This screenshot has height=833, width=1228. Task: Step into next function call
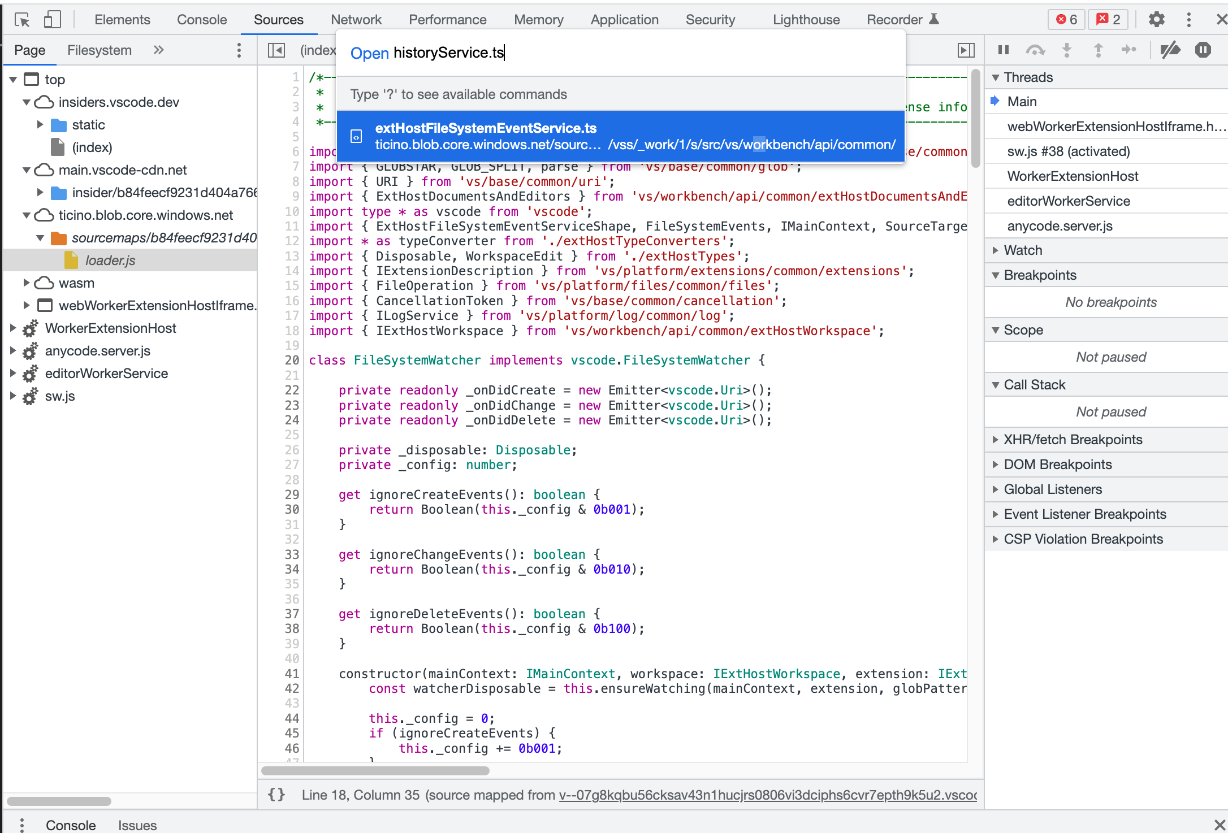(x=1067, y=50)
